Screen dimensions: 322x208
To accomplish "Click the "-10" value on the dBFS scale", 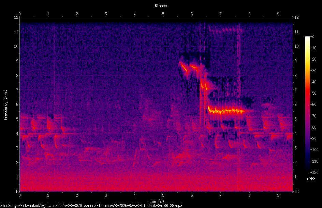I will (x=313, y=48).
